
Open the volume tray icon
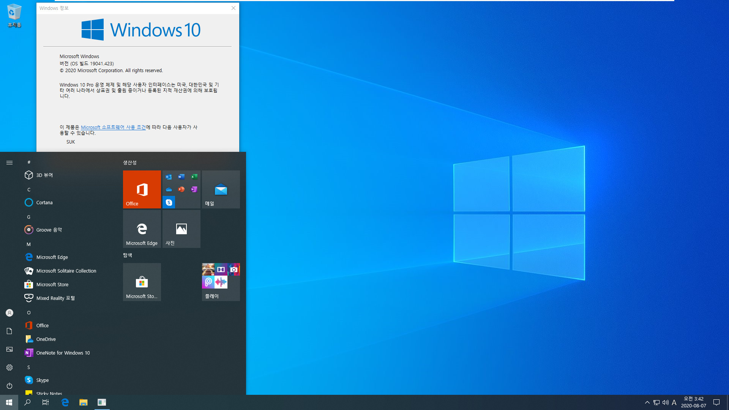(x=666, y=402)
